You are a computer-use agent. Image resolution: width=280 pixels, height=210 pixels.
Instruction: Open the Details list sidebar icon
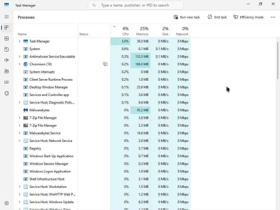(7, 82)
